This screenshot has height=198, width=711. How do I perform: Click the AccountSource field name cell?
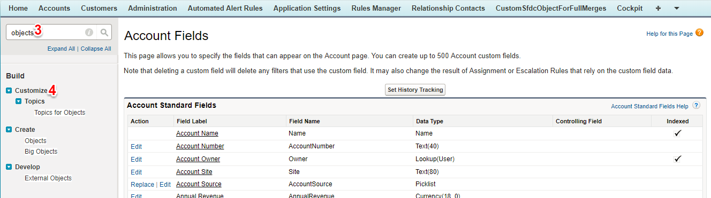310,185
